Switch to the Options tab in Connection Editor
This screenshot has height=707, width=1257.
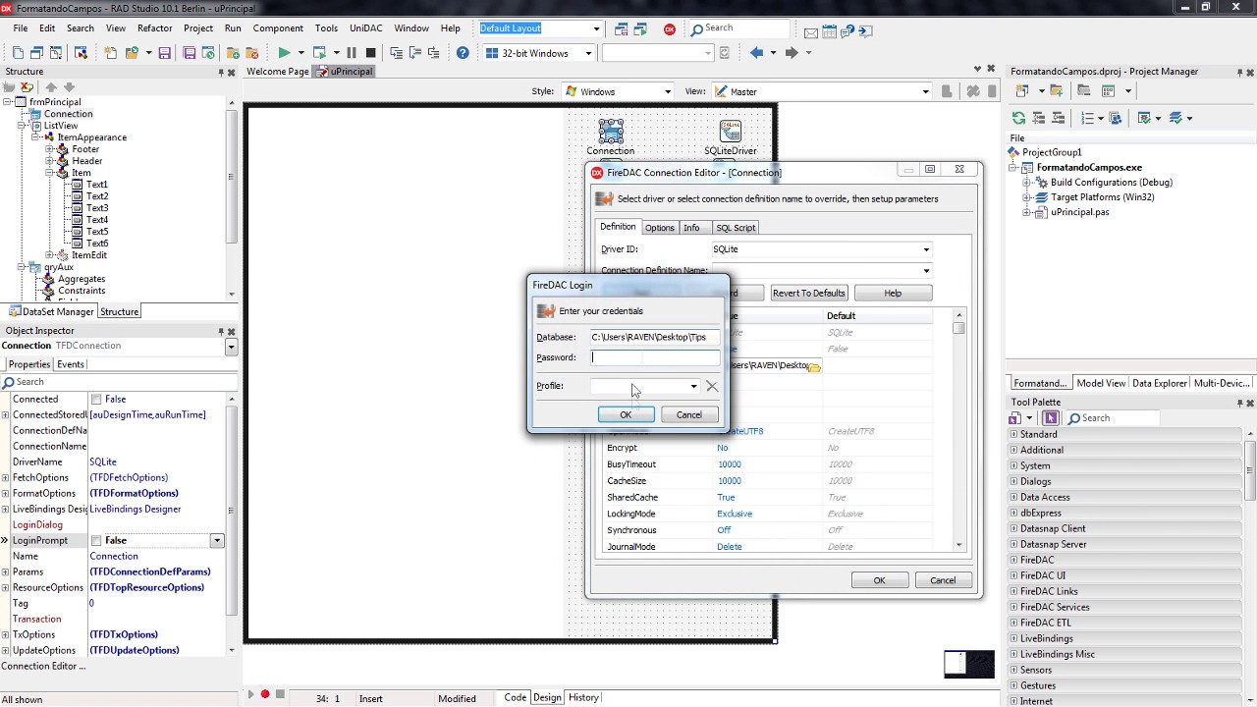point(660,228)
